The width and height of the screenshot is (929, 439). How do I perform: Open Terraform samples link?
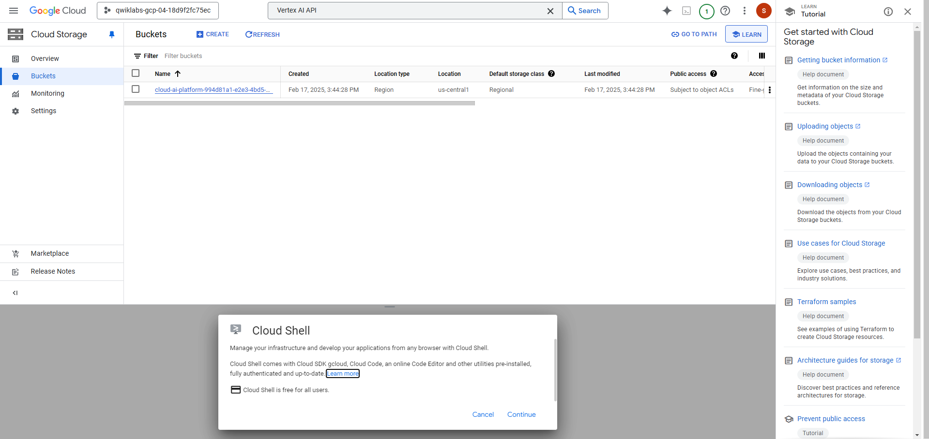pos(826,302)
